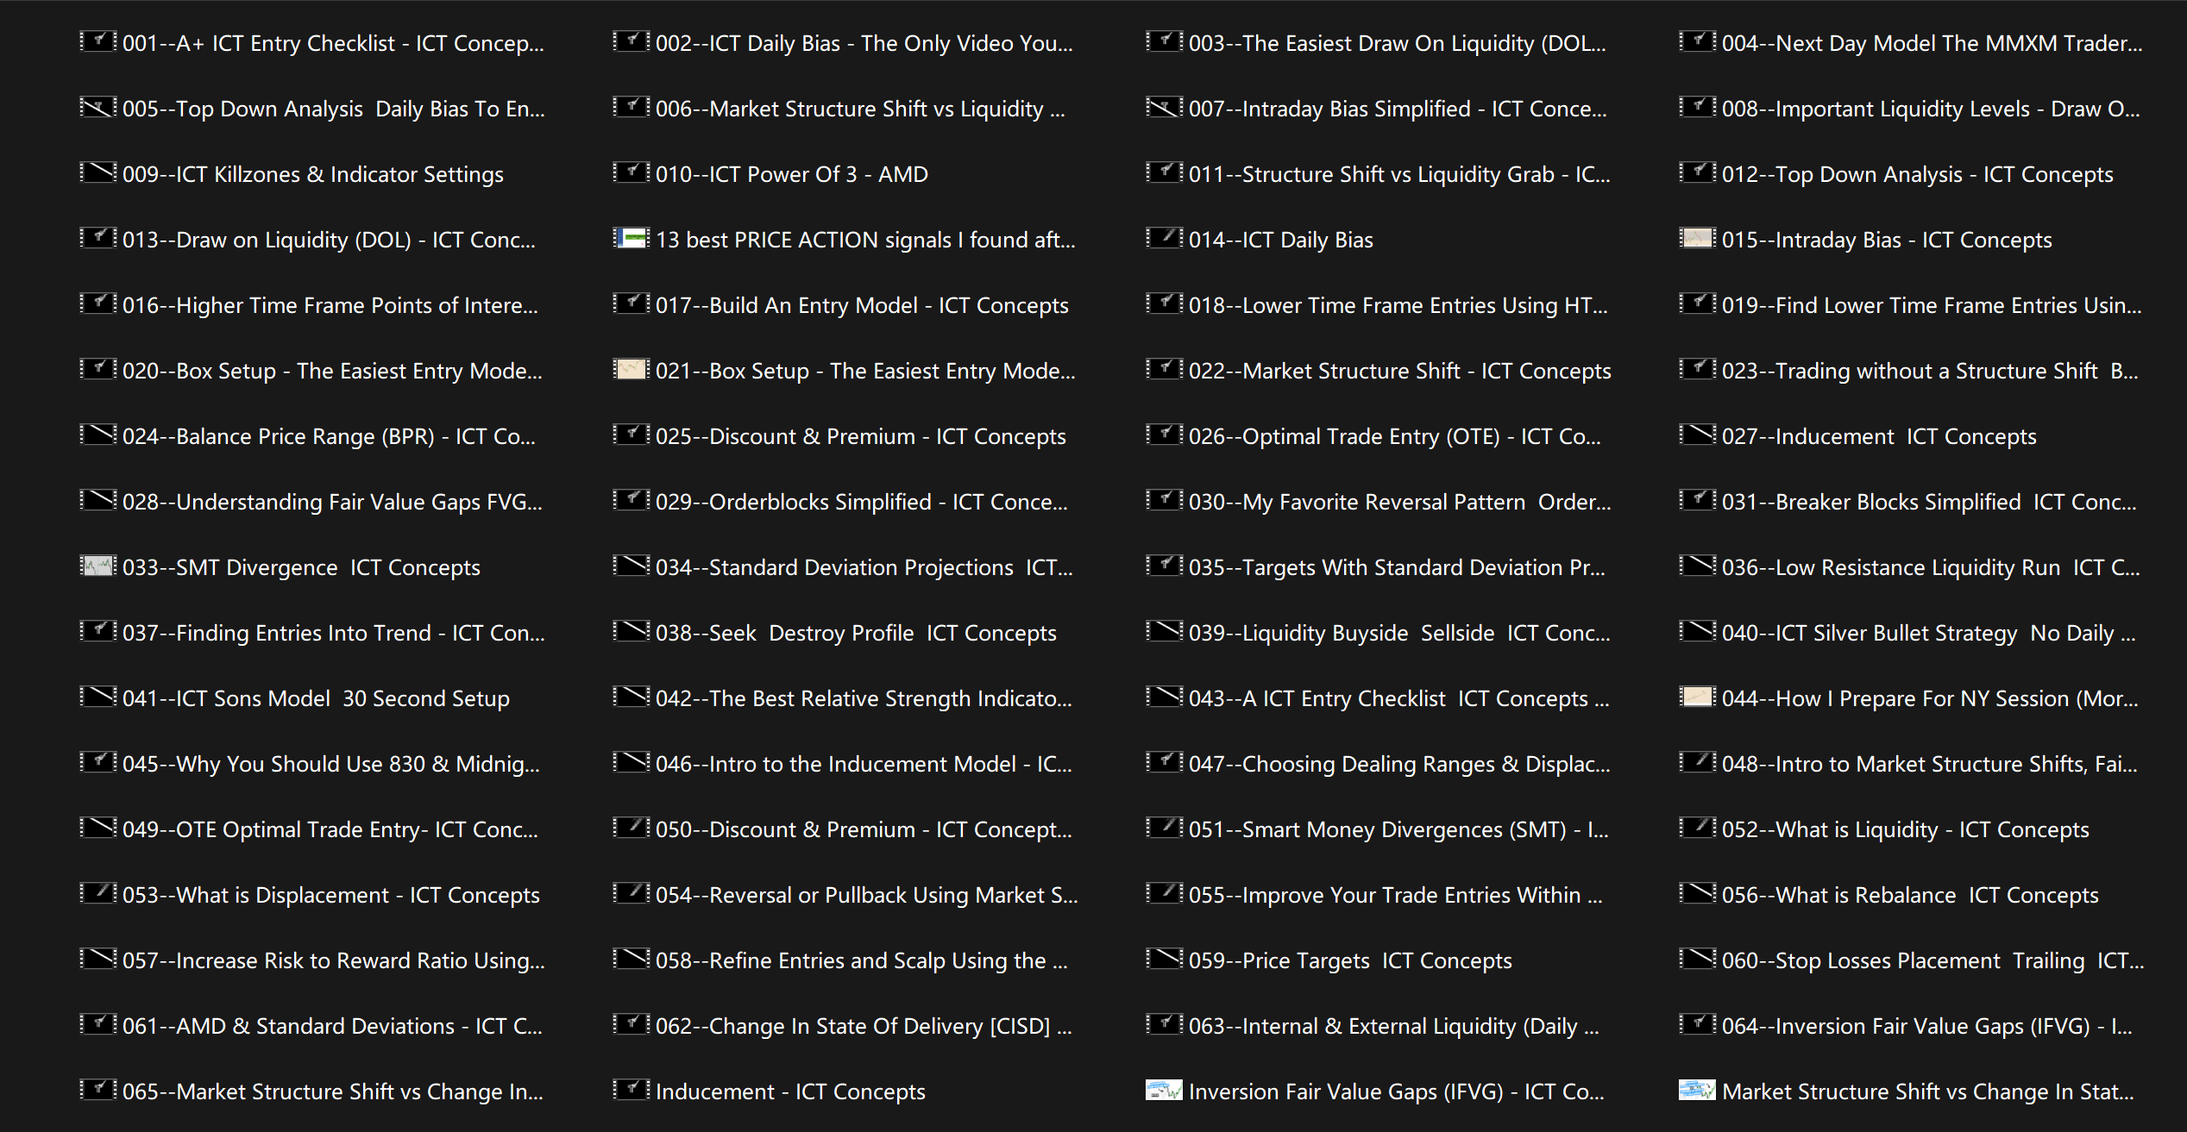Image resolution: width=2187 pixels, height=1132 pixels.
Task: Click icon of unnumbered Inversion Fair Value Gaps file
Action: 1164,1090
